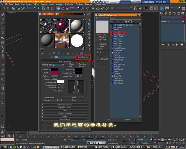Toggle the Wire checkbox

(x=67, y=66)
